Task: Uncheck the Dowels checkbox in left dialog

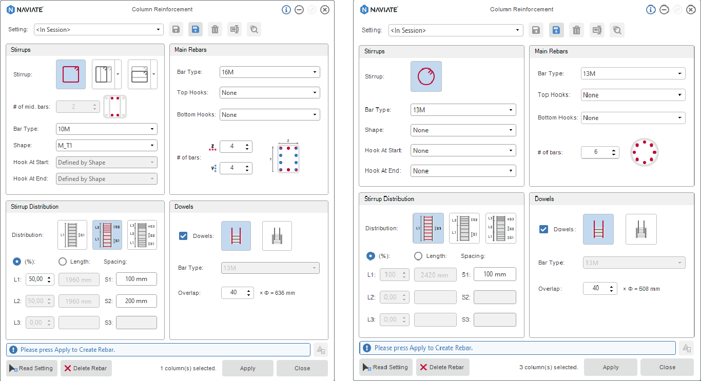Action: click(x=183, y=236)
